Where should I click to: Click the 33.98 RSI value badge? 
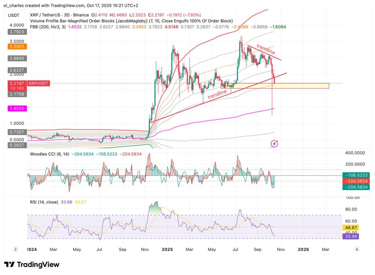click(351, 237)
